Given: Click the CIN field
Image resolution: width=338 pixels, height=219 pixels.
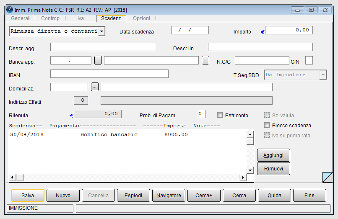Looking at the screenshot, I should (x=309, y=60).
